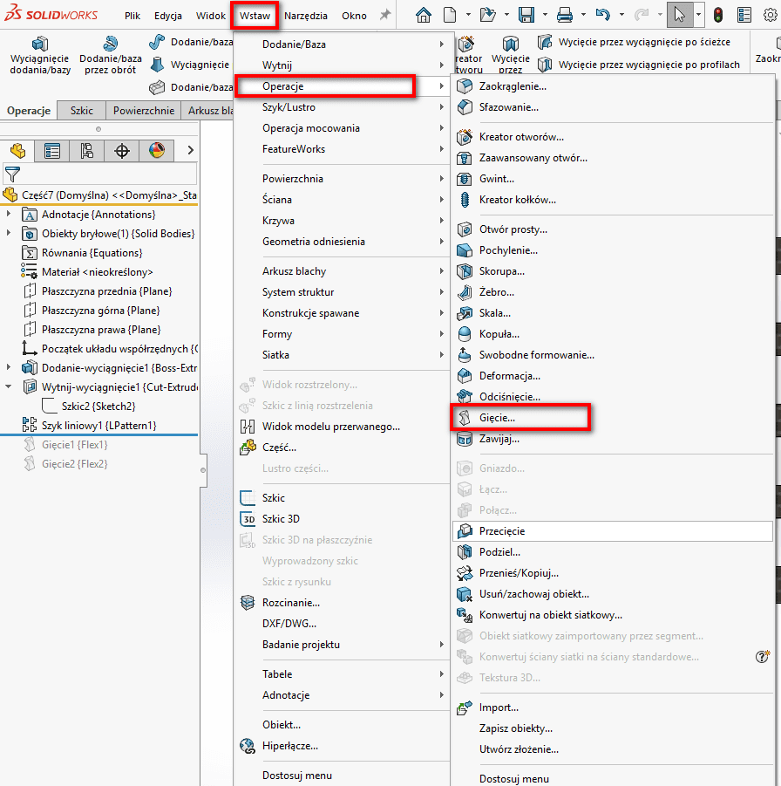Screen dimensions: 781x786
Task: Click the Kopuła dome feature icon
Action: [465, 334]
